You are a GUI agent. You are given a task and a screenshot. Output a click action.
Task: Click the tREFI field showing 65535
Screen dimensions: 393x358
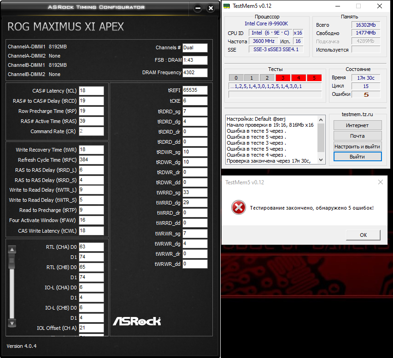point(195,90)
